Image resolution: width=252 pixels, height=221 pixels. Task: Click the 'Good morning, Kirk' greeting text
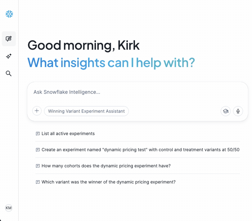click(x=83, y=45)
